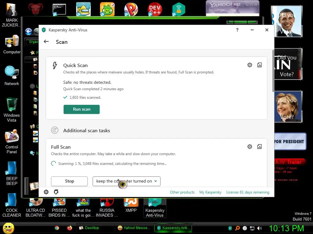Select the PISSED BIRDS IN ... desktop icon
The width and height of the screenshot is (313, 234).
59,208
